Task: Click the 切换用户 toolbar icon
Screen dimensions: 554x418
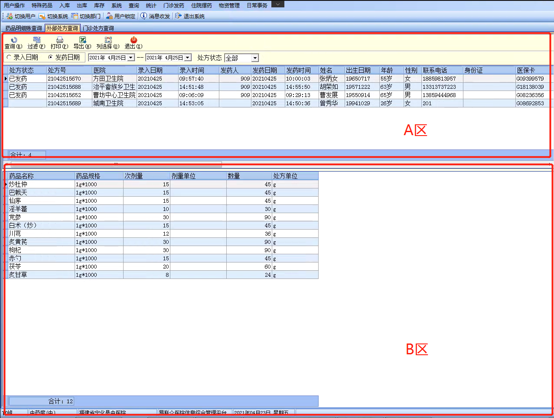Action: [10, 16]
